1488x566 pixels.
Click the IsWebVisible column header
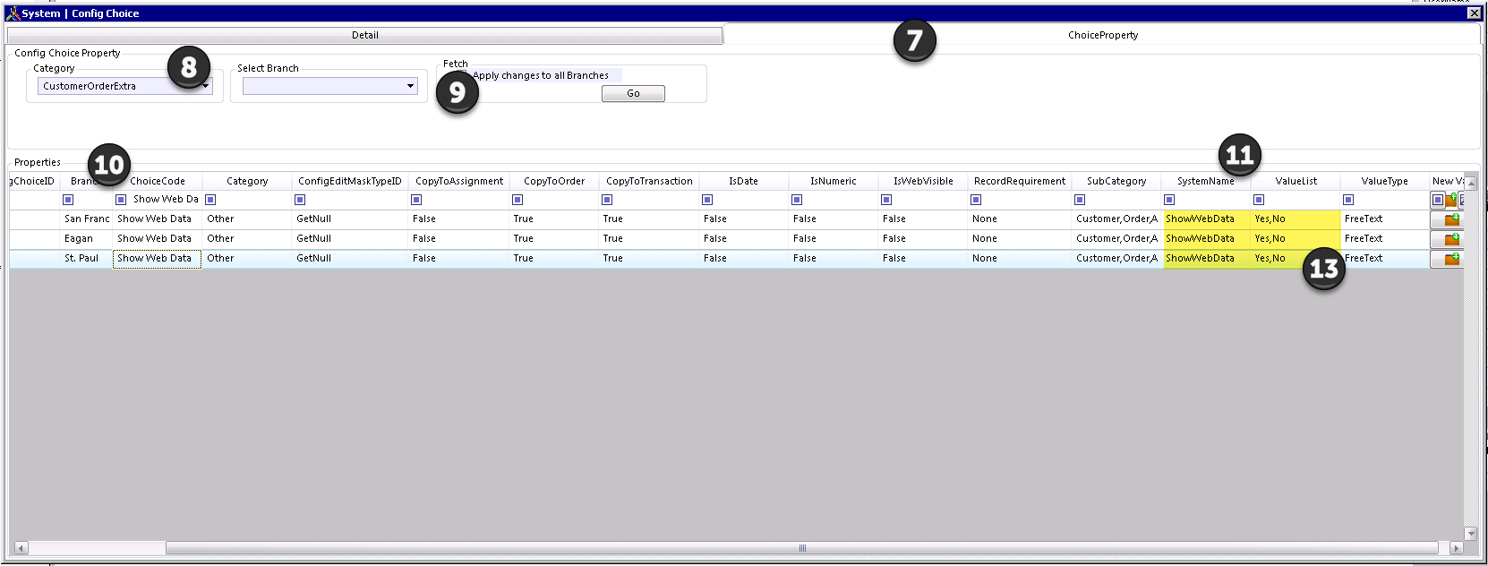tap(923, 181)
